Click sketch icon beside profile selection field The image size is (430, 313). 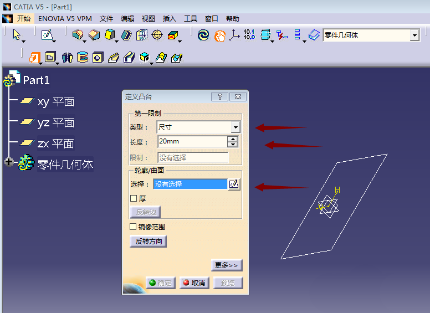pyautogui.click(x=234, y=184)
